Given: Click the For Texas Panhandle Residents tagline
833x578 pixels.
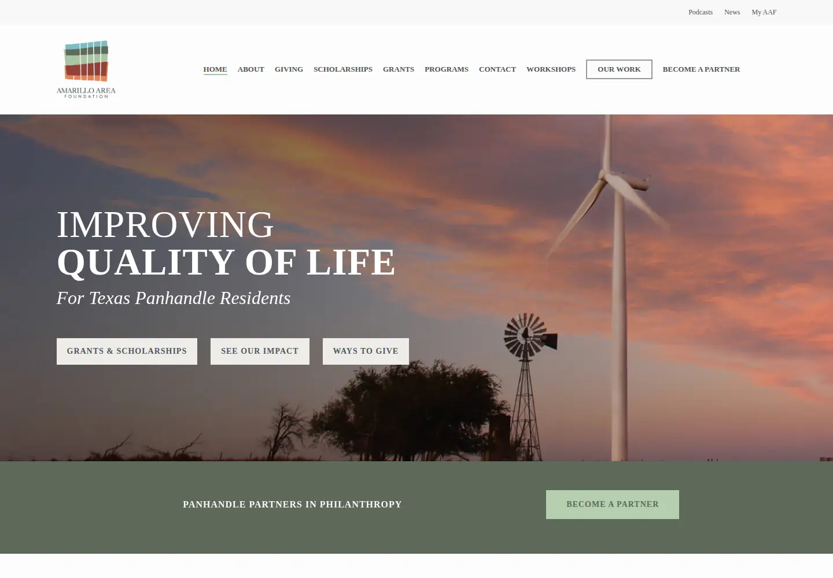Looking at the screenshot, I should pyautogui.click(x=174, y=298).
